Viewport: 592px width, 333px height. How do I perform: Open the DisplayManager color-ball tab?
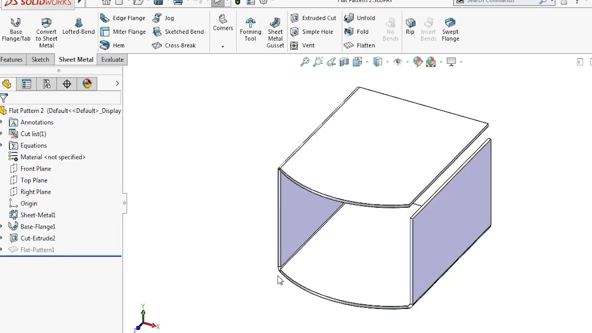pyautogui.click(x=87, y=84)
